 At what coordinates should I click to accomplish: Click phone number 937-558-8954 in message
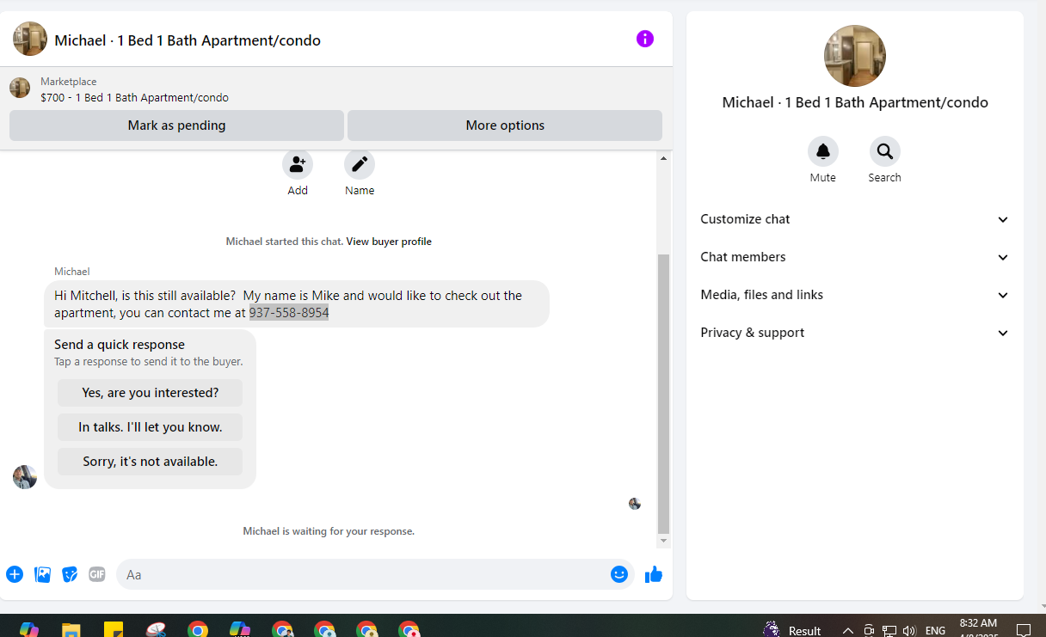289,313
